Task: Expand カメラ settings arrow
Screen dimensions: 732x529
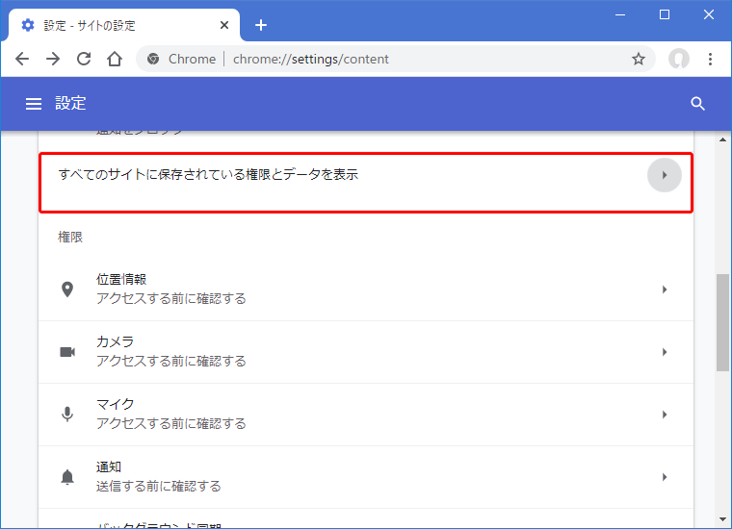Action: tap(664, 352)
